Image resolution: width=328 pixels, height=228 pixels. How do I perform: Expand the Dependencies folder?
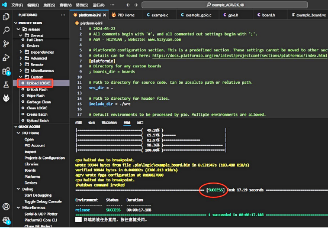click(x=21, y=52)
